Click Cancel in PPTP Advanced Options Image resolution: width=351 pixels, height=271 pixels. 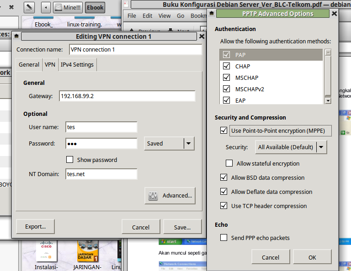pyautogui.click(x=271, y=257)
